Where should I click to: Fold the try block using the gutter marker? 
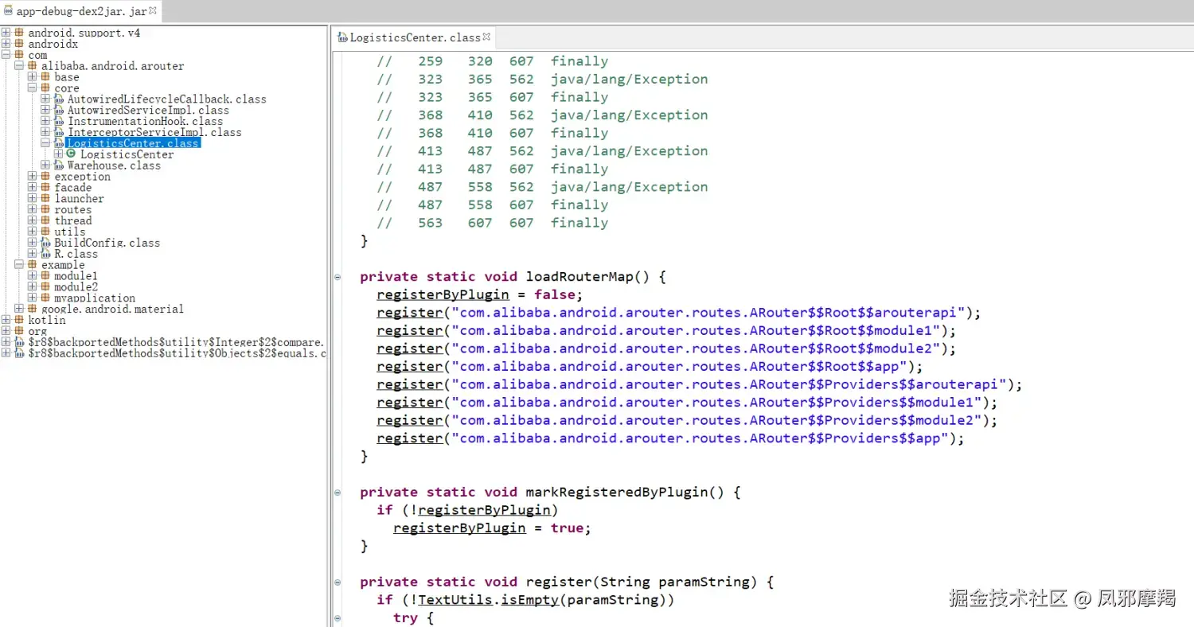338,617
